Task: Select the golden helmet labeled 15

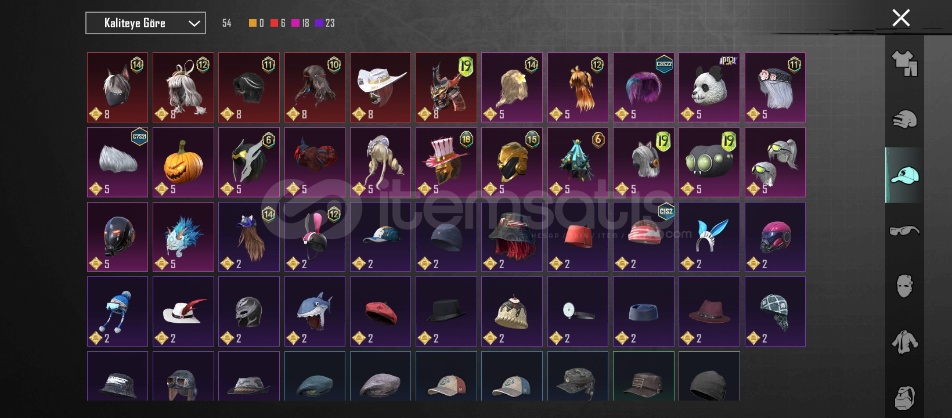Action: tap(512, 163)
